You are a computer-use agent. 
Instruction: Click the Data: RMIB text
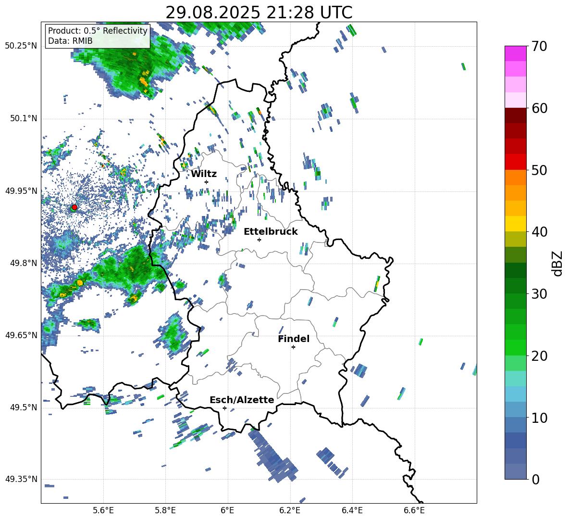click(70, 41)
